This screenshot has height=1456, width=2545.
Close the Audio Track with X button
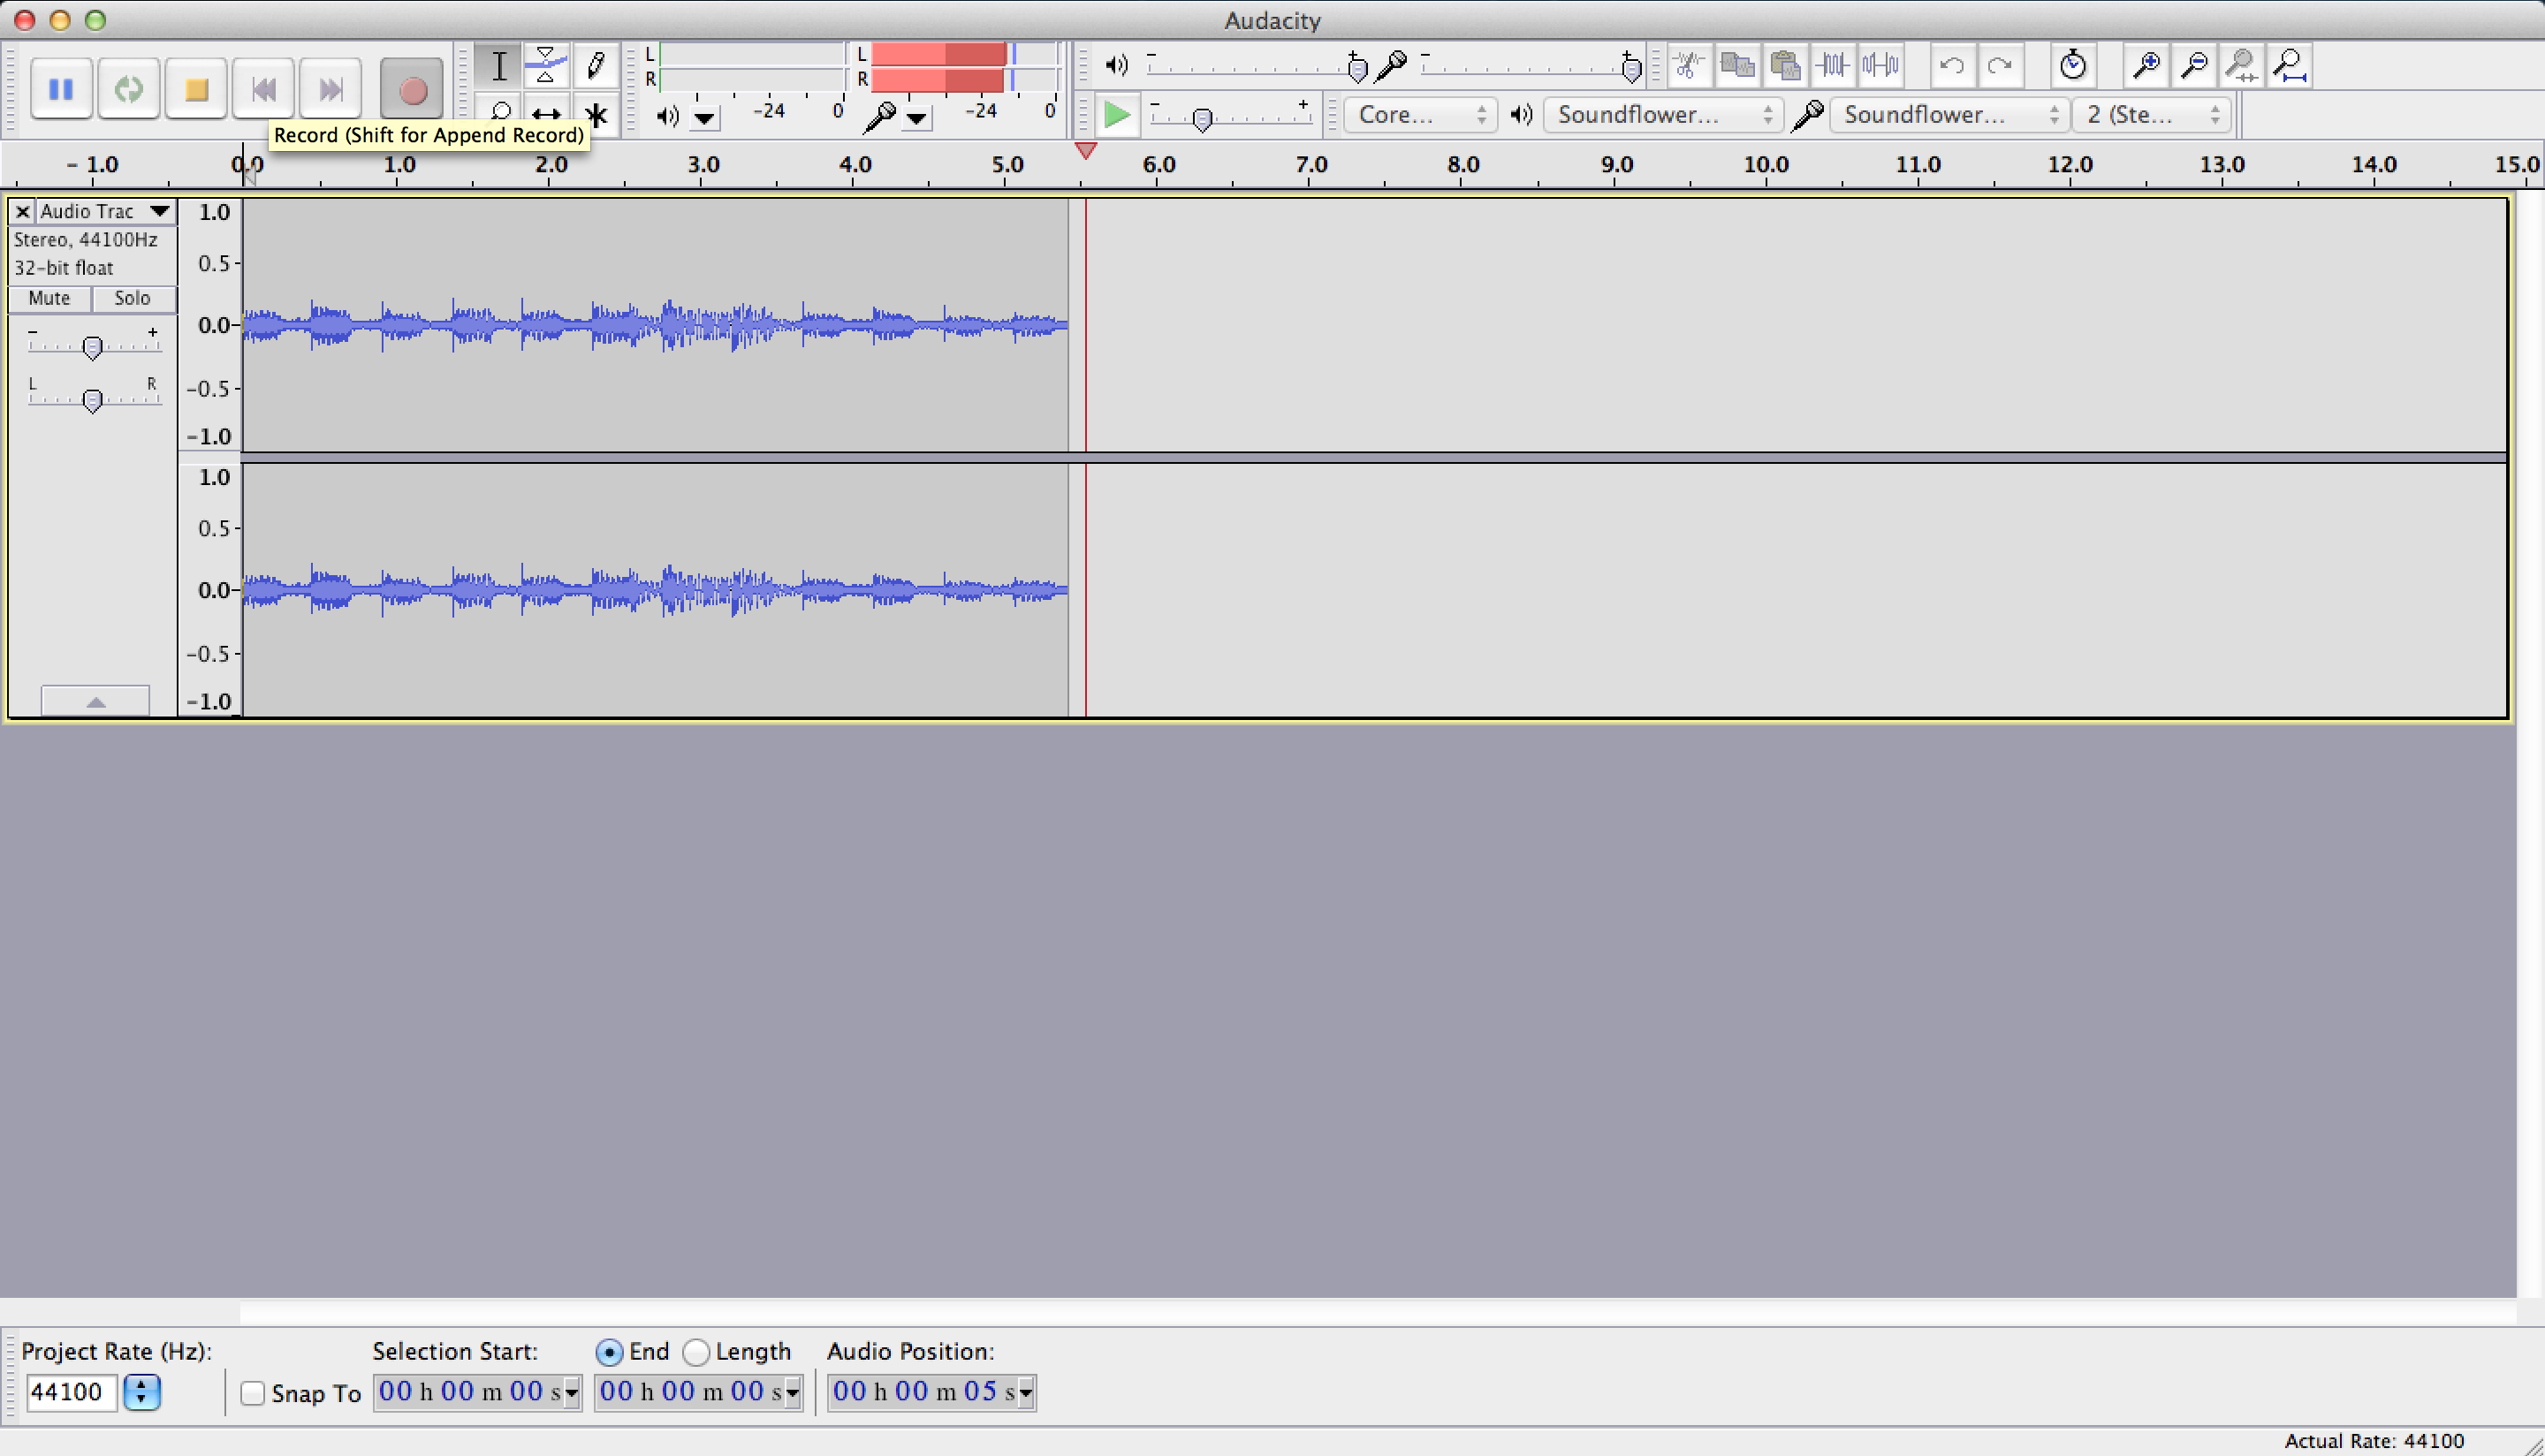pyautogui.click(x=22, y=212)
